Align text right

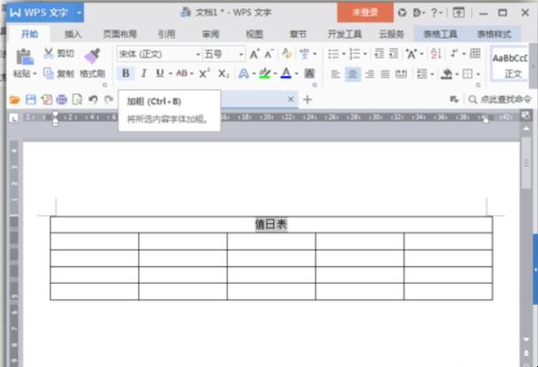(370, 73)
